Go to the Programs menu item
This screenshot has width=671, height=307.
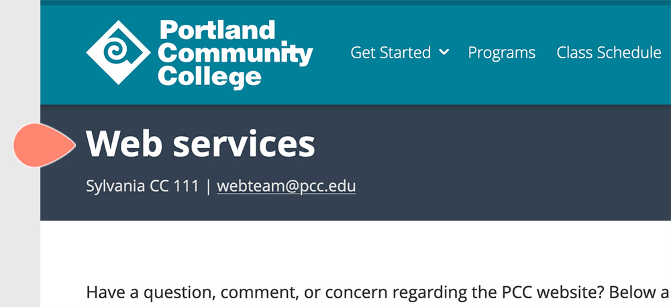[x=501, y=52]
